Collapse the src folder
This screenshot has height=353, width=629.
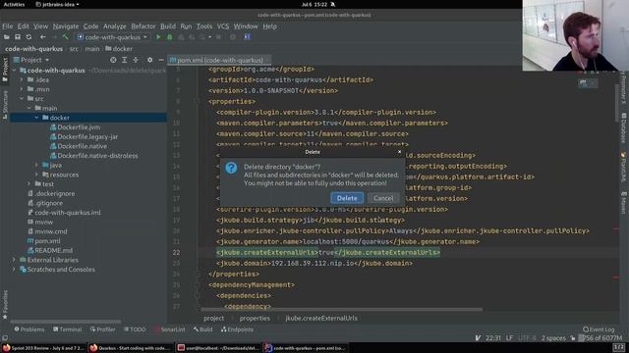tap(22, 99)
